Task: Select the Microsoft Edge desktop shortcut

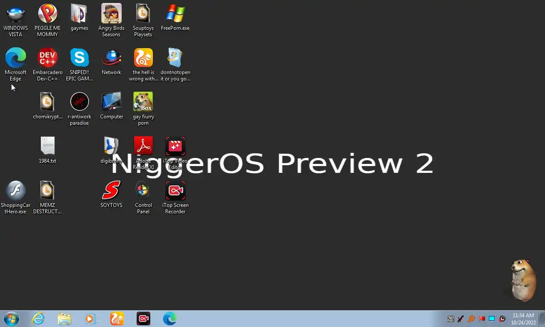Action: pos(16,64)
